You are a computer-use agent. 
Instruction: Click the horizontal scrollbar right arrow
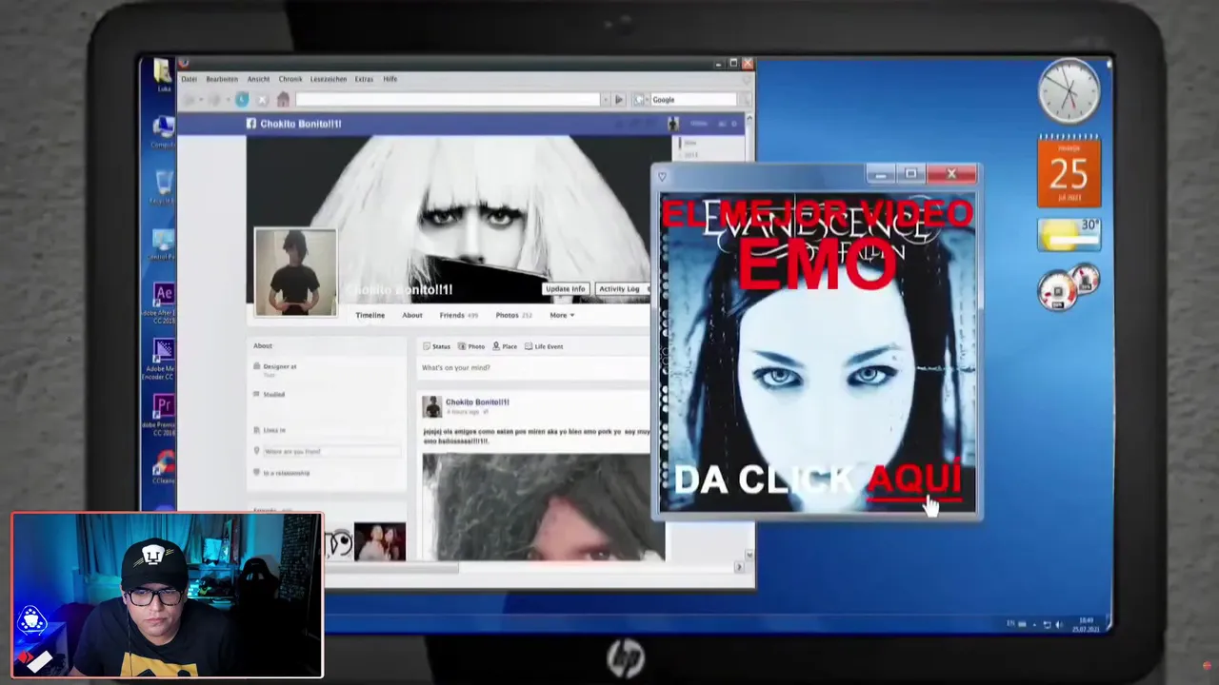[x=738, y=568]
